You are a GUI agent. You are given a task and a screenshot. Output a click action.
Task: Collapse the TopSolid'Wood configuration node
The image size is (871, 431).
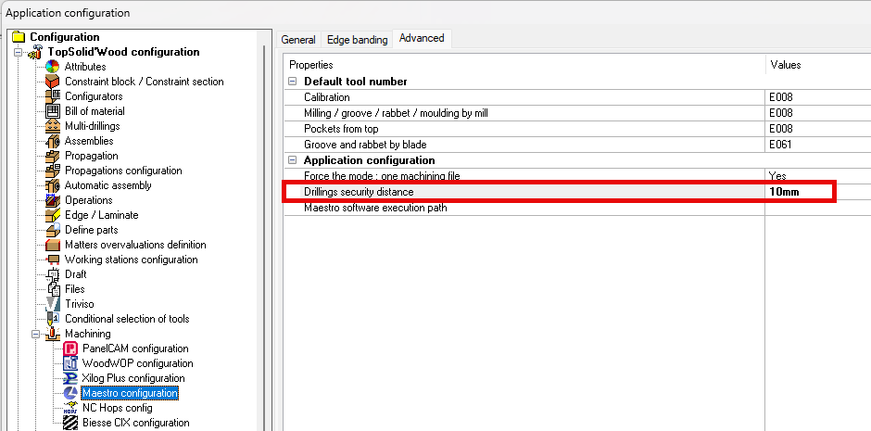[x=19, y=52]
